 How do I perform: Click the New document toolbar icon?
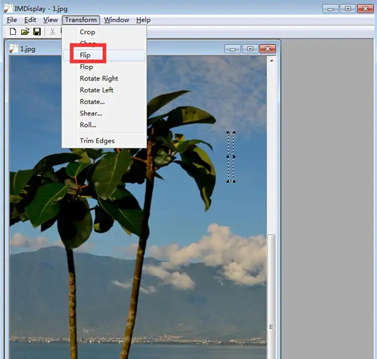point(13,32)
